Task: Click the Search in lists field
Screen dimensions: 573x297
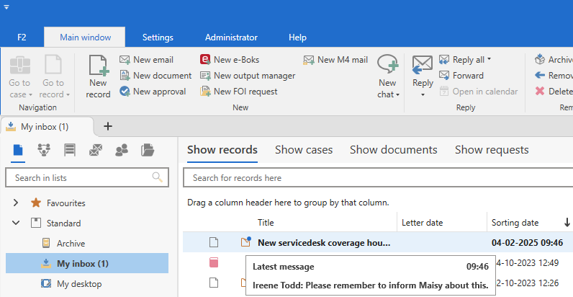Action: tap(79, 177)
